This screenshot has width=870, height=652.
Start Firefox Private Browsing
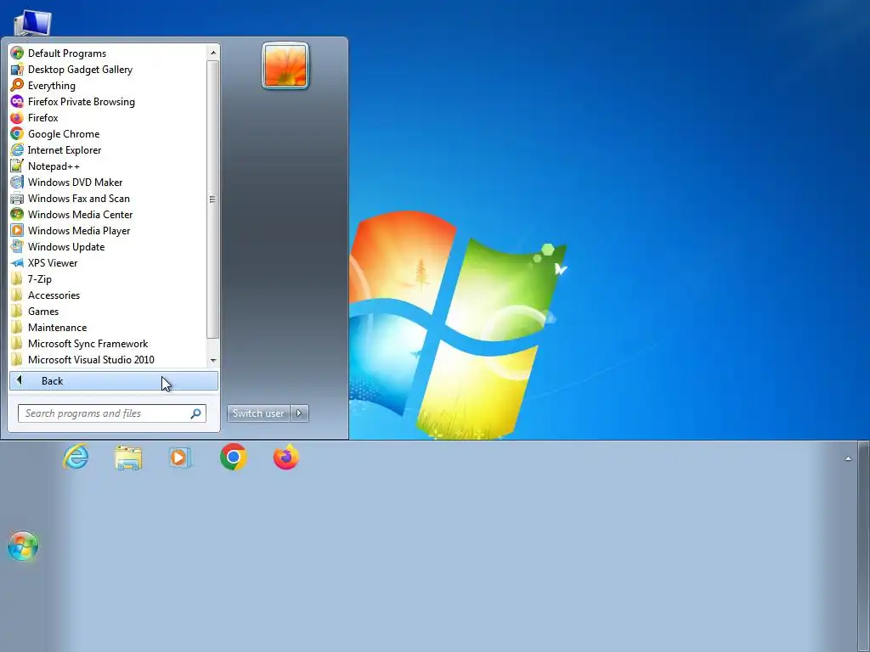107,102
